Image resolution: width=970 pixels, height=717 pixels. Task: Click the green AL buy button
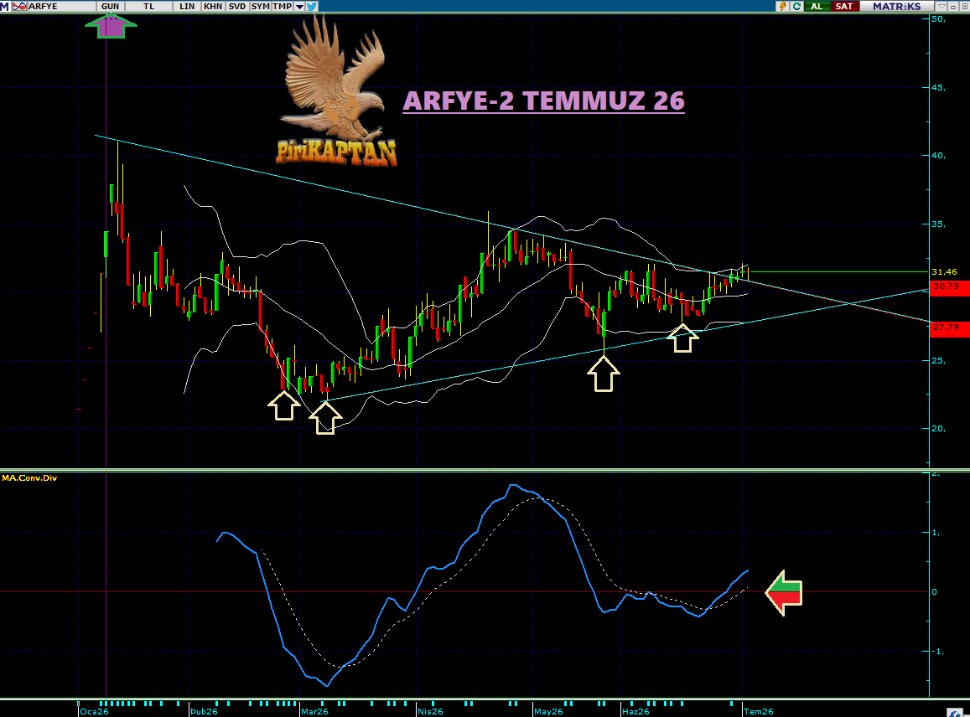click(817, 6)
